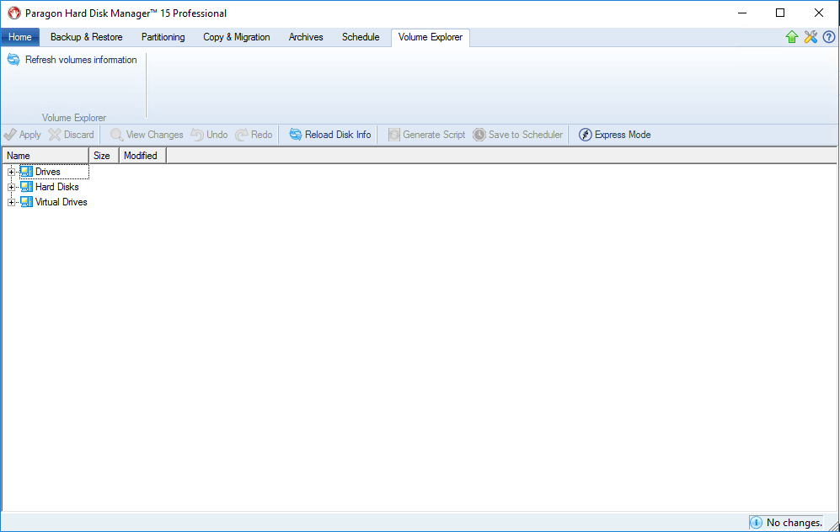
Task: Click the Reload Disk Info icon
Action: coord(295,135)
